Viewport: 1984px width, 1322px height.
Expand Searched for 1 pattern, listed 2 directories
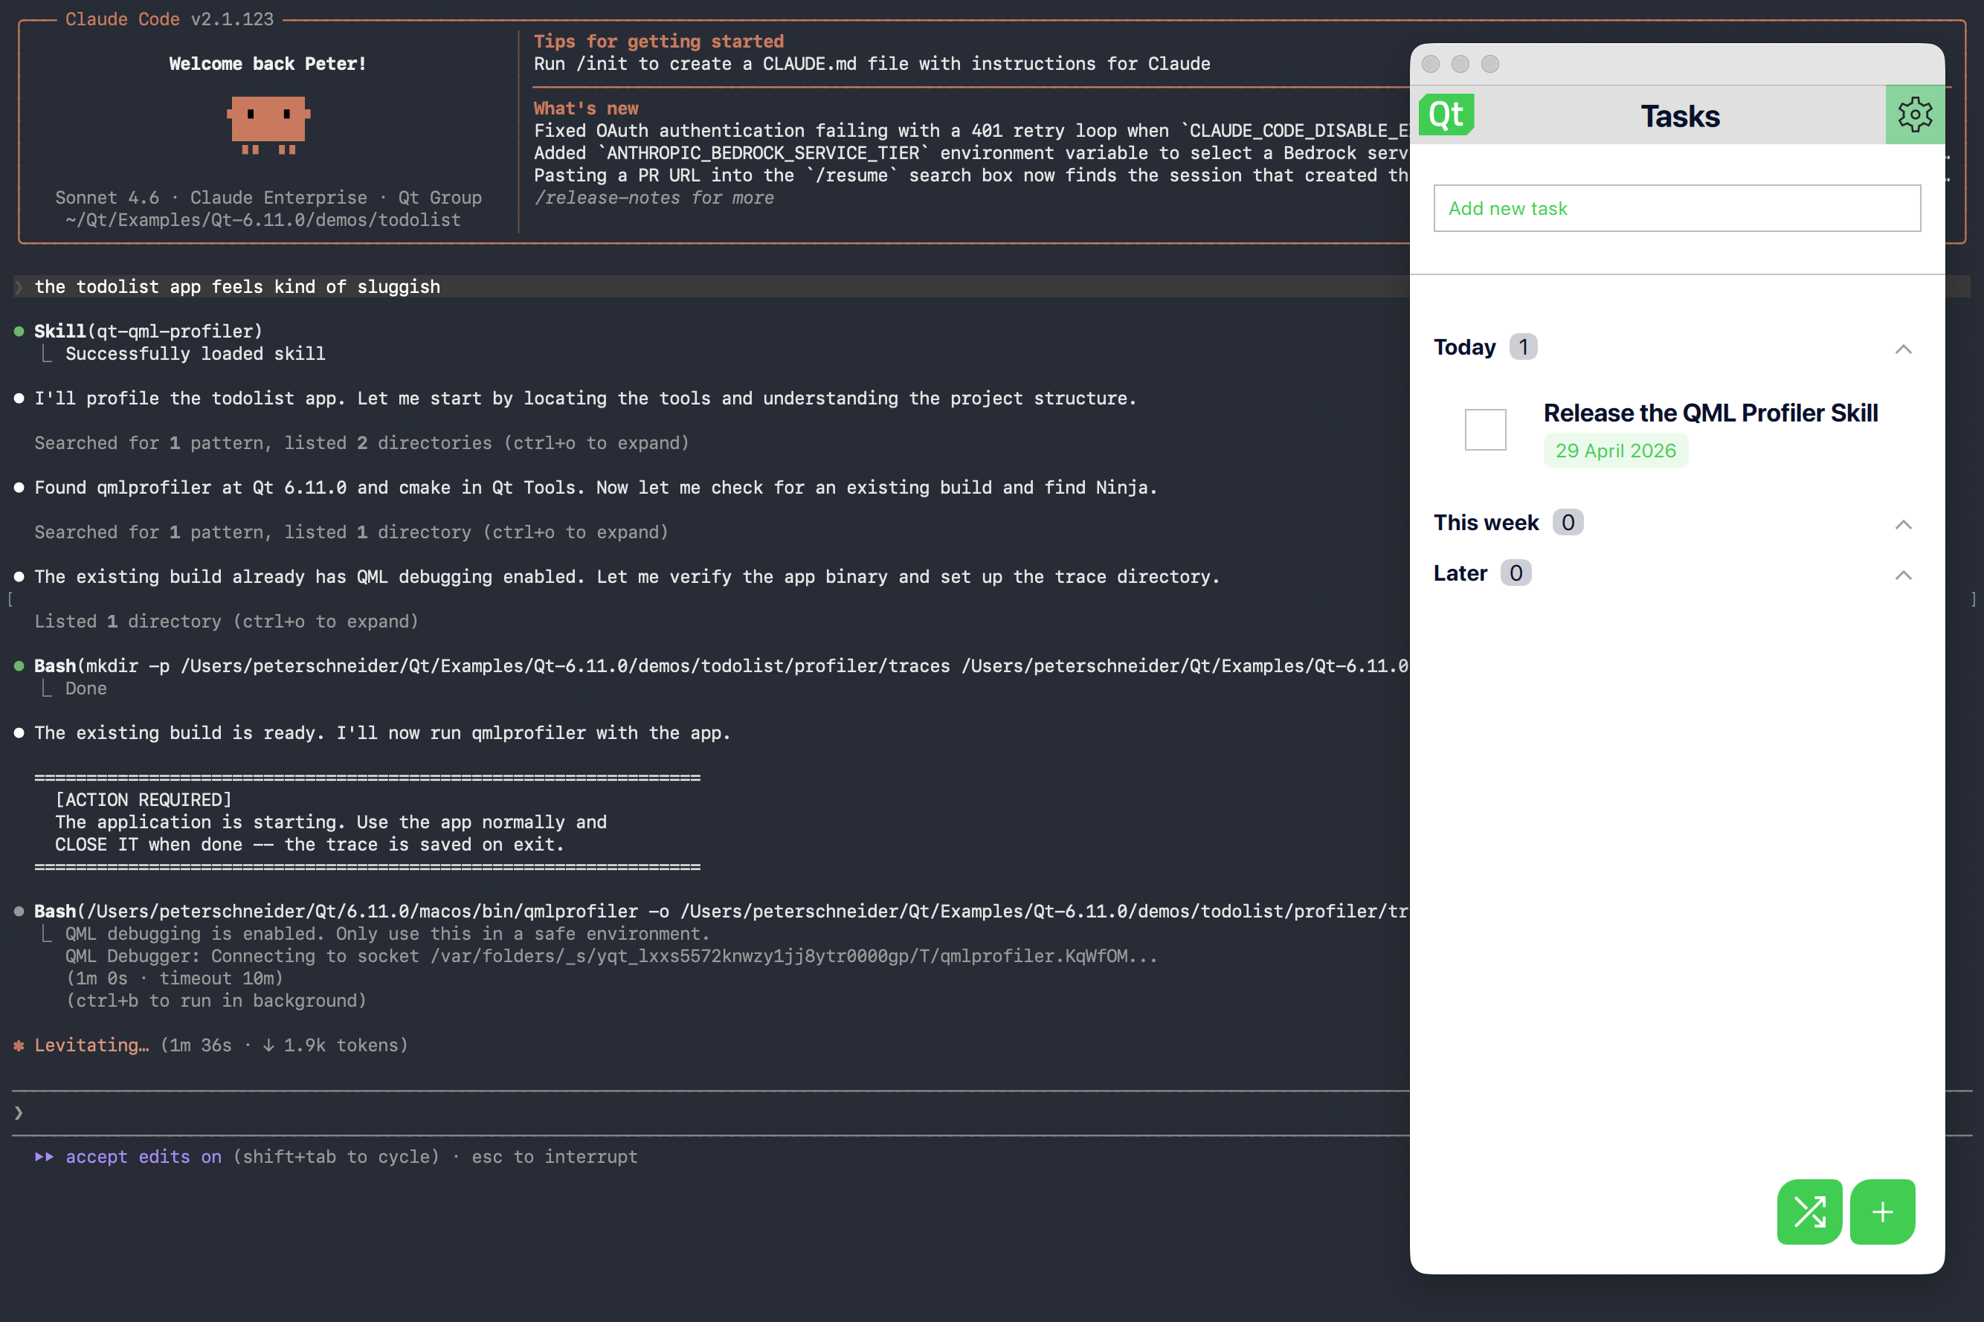click(361, 442)
